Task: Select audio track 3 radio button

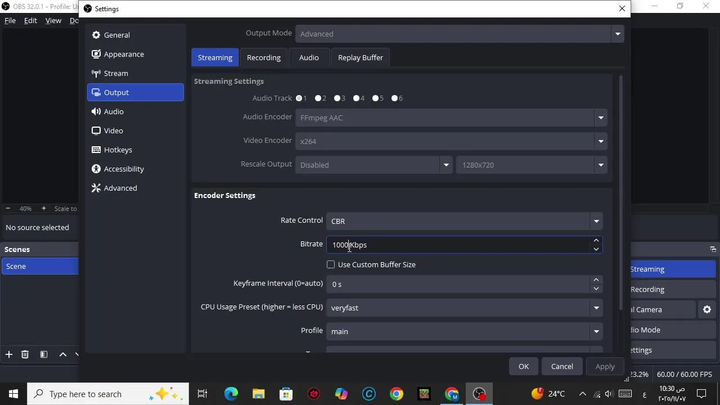Action: coord(337,98)
